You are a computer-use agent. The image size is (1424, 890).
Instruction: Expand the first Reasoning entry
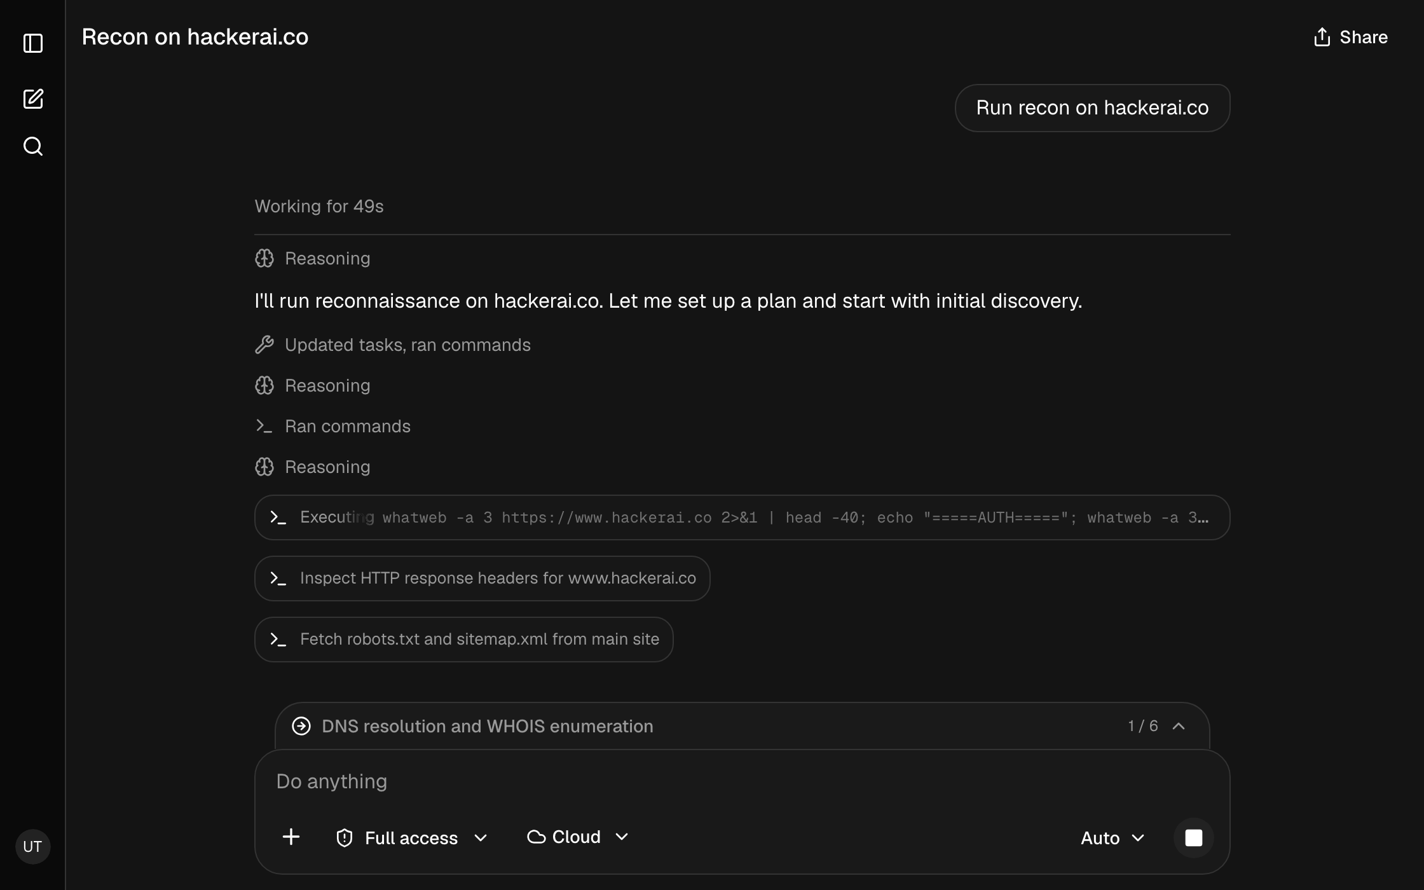point(312,258)
